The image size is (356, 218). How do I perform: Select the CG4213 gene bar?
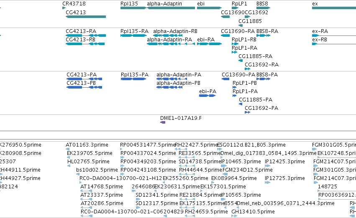pos(86,17)
